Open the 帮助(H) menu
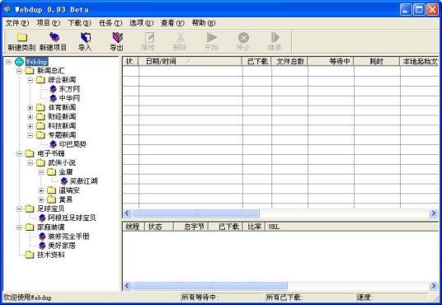442x305 pixels. coord(204,23)
